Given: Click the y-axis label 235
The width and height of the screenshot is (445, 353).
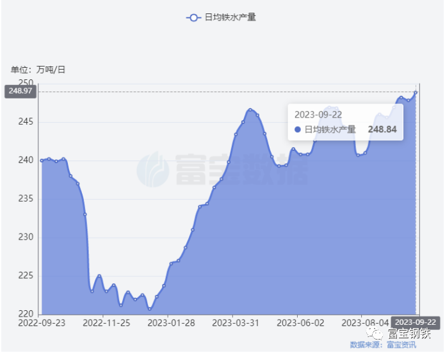Looking at the screenshot, I should [x=26, y=199].
